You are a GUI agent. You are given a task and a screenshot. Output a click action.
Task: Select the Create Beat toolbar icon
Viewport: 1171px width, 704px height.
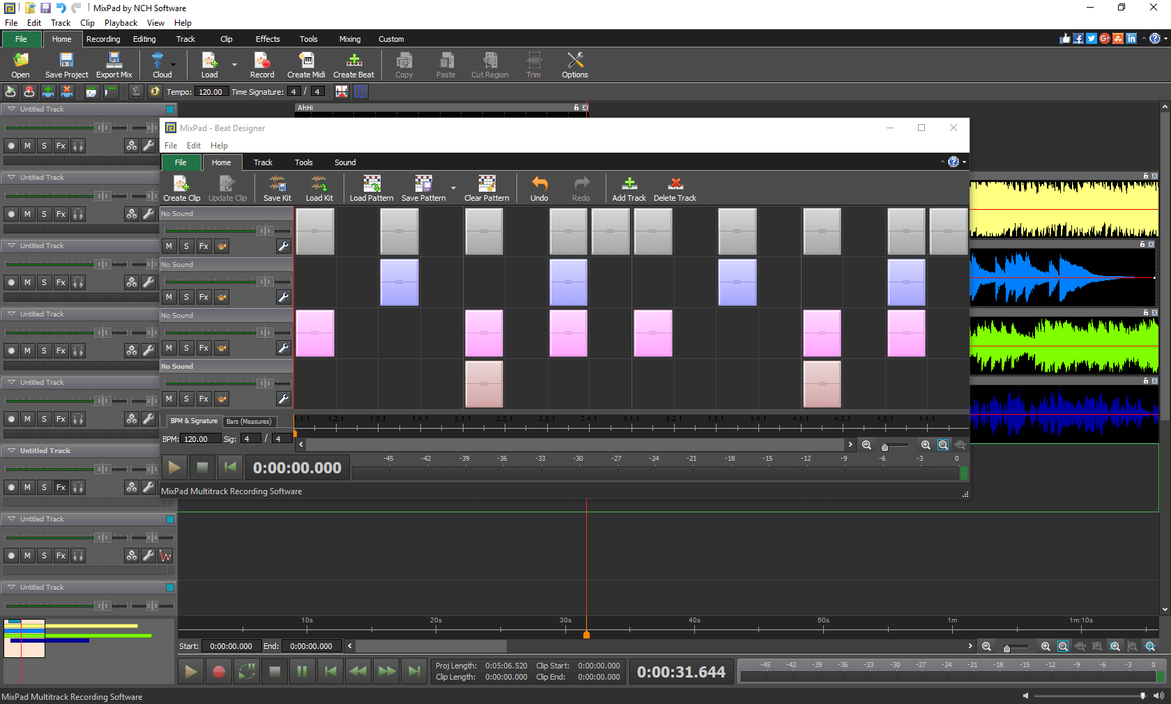(x=353, y=64)
